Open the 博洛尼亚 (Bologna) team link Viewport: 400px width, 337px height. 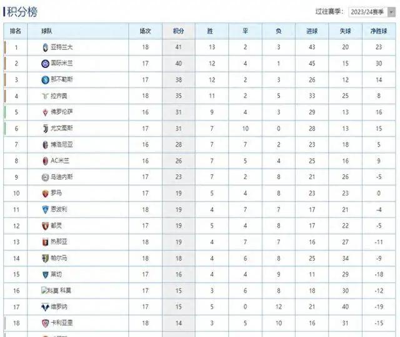(x=61, y=145)
